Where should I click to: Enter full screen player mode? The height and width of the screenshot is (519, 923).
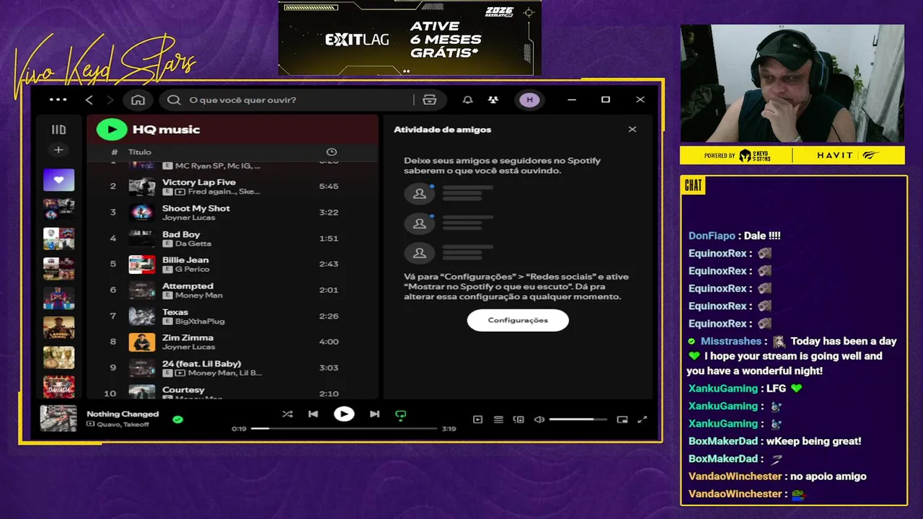coord(642,420)
